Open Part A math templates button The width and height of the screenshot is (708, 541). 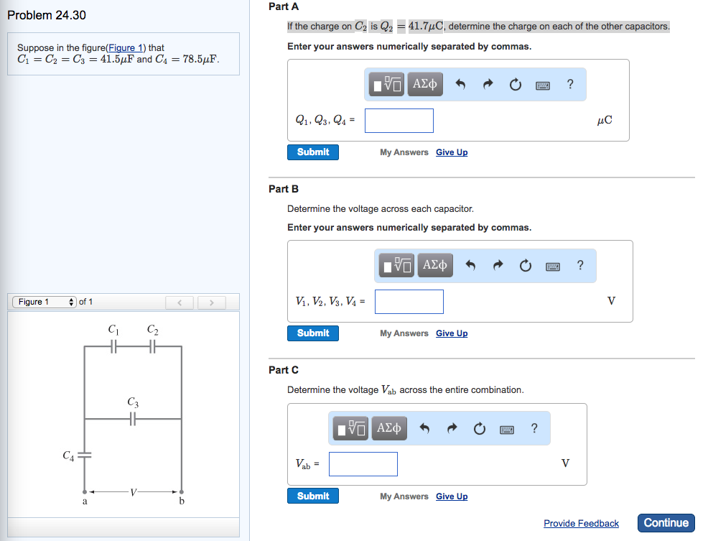(386, 84)
